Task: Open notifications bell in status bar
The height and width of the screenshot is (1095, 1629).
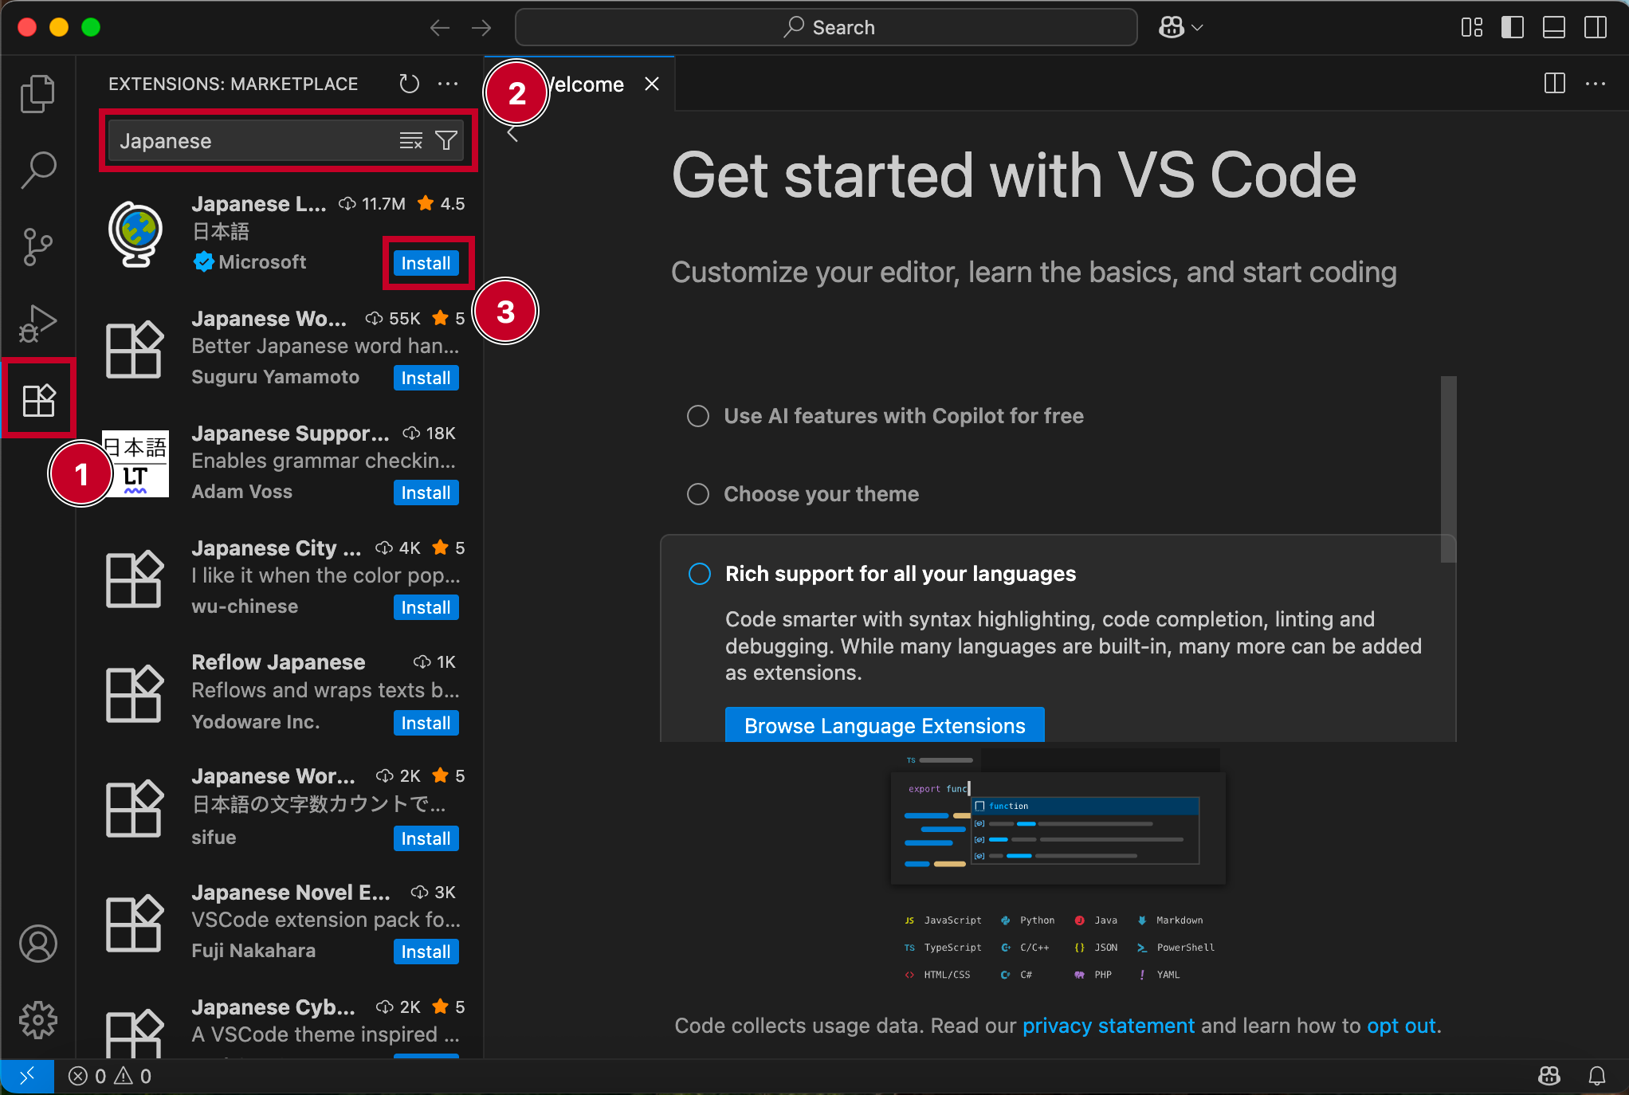Action: [x=1597, y=1077]
